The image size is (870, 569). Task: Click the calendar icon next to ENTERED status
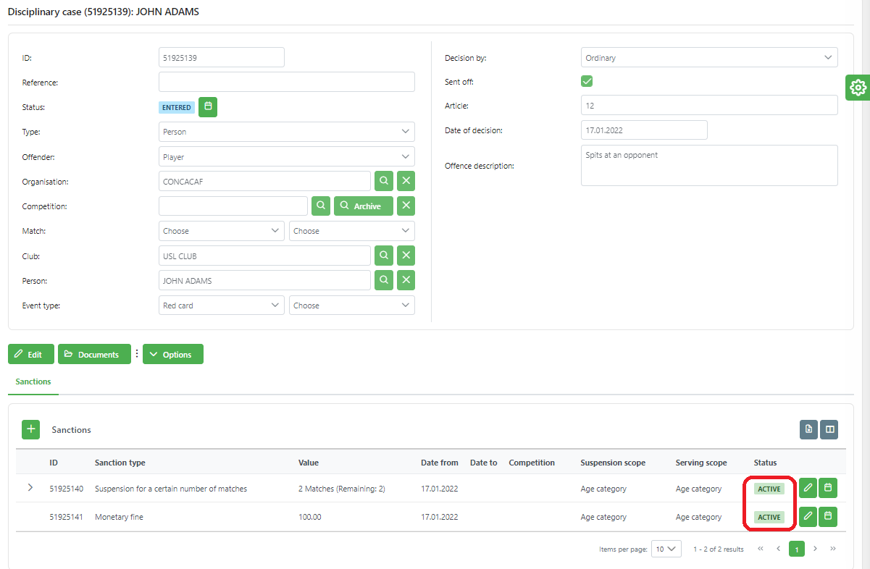208,107
